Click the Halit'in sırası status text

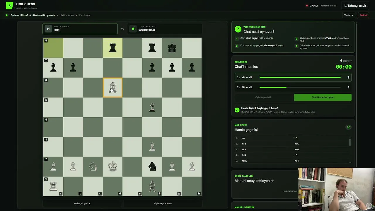(x=67, y=15)
